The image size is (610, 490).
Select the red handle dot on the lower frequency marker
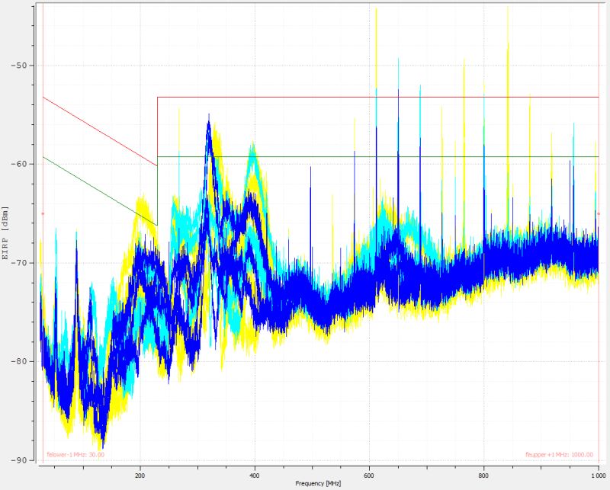click(x=43, y=213)
